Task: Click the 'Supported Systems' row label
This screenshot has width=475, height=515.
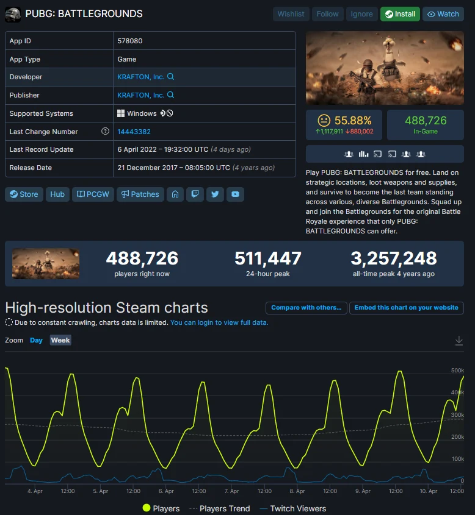Action: point(41,113)
